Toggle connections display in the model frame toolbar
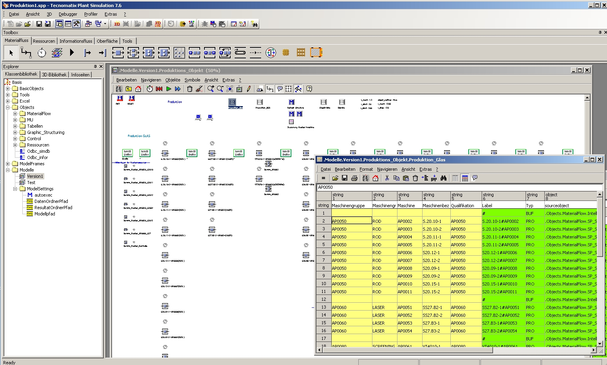607x365 pixels. [270, 89]
